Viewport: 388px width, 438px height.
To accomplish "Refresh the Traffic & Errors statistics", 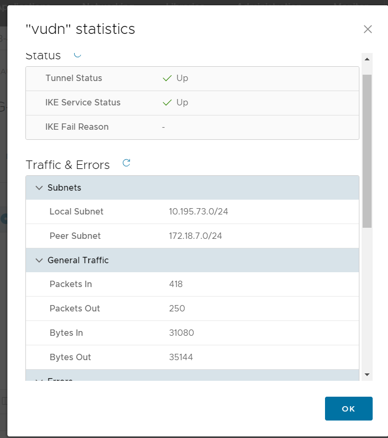I will (126, 163).
